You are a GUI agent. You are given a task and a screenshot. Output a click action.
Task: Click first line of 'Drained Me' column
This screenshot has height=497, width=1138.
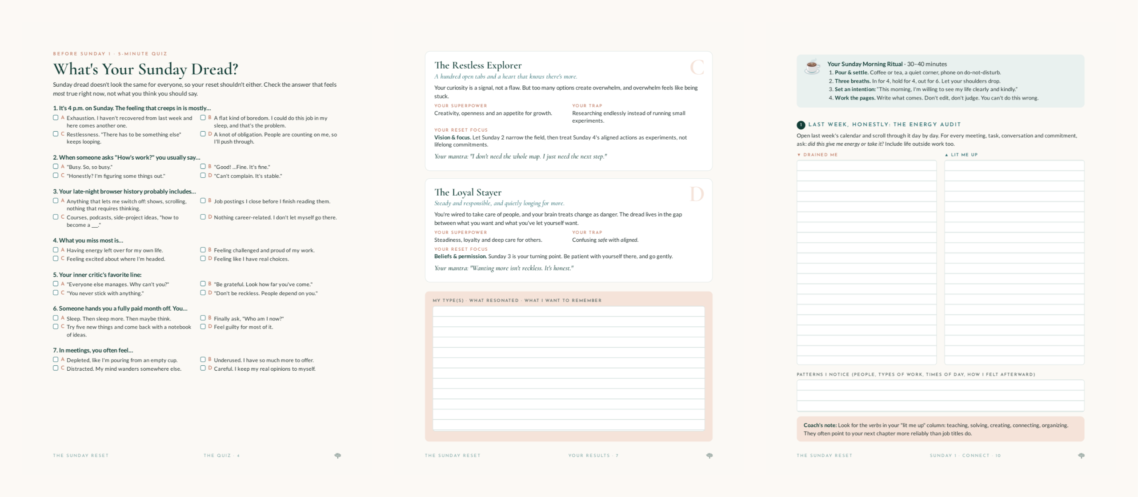coord(866,165)
